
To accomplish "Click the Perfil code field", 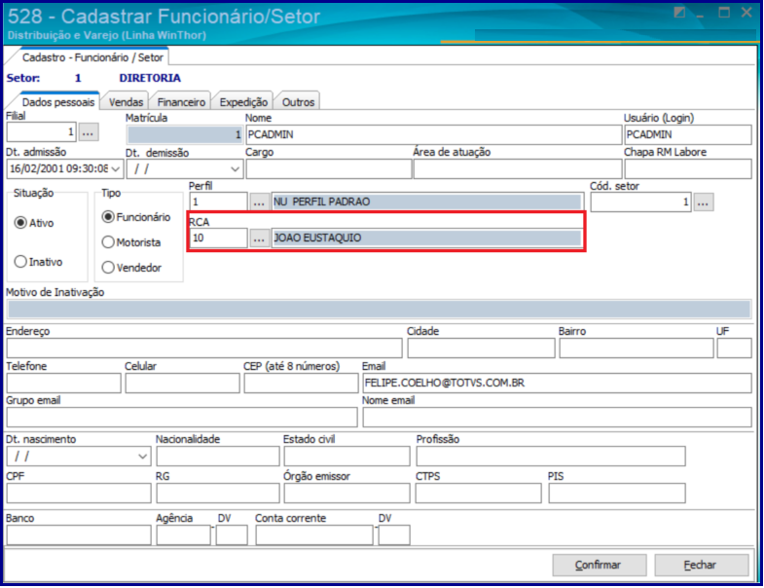I will coord(218,202).
